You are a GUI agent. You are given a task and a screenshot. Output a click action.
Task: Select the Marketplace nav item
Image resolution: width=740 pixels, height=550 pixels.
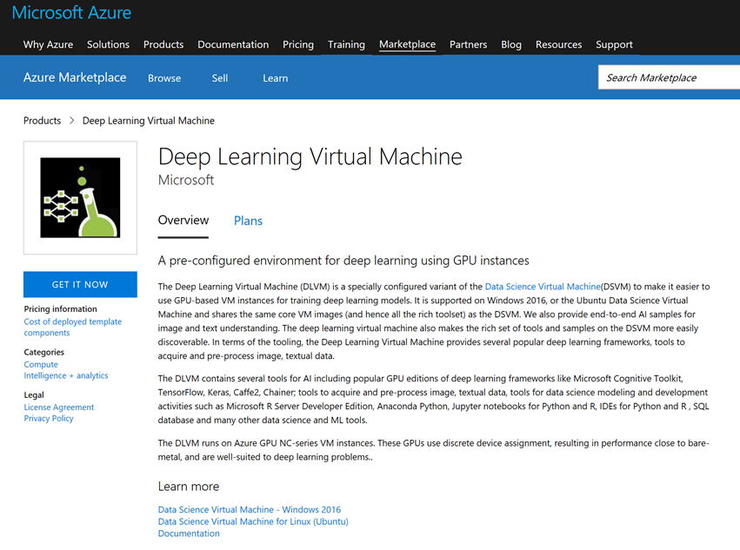pos(407,44)
